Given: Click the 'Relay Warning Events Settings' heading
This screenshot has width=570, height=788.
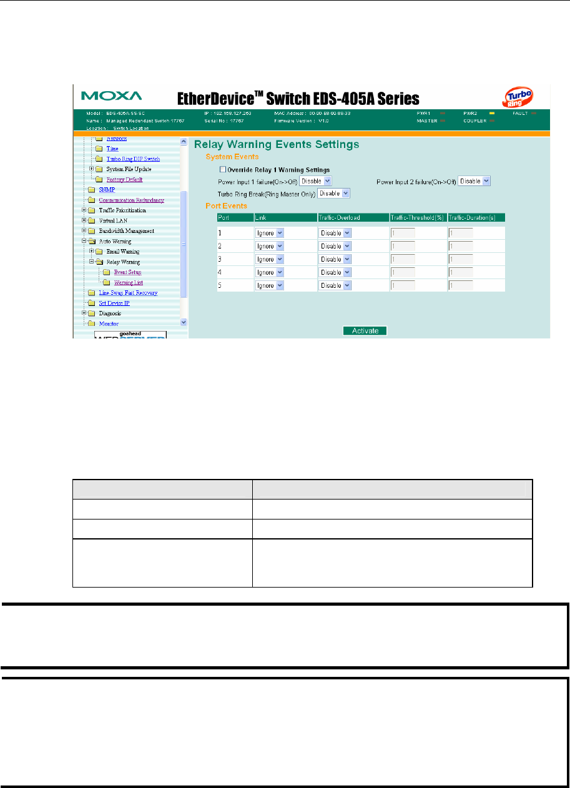Looking at the screenshot, I should point(277,144).
